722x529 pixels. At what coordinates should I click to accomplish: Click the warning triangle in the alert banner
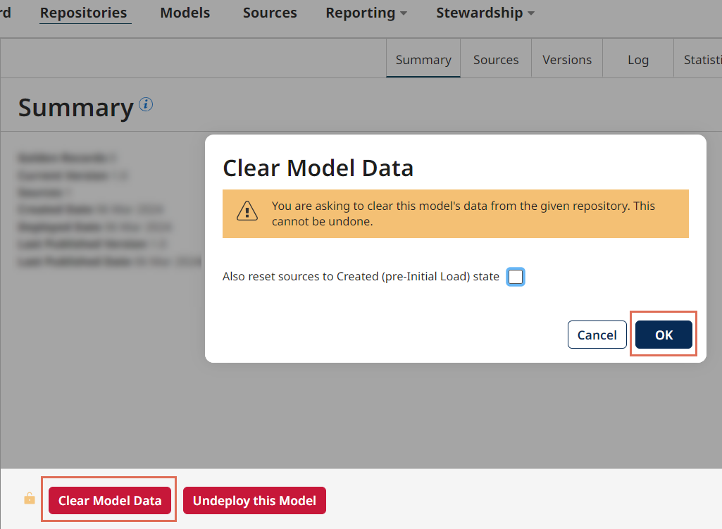(247, 210)
